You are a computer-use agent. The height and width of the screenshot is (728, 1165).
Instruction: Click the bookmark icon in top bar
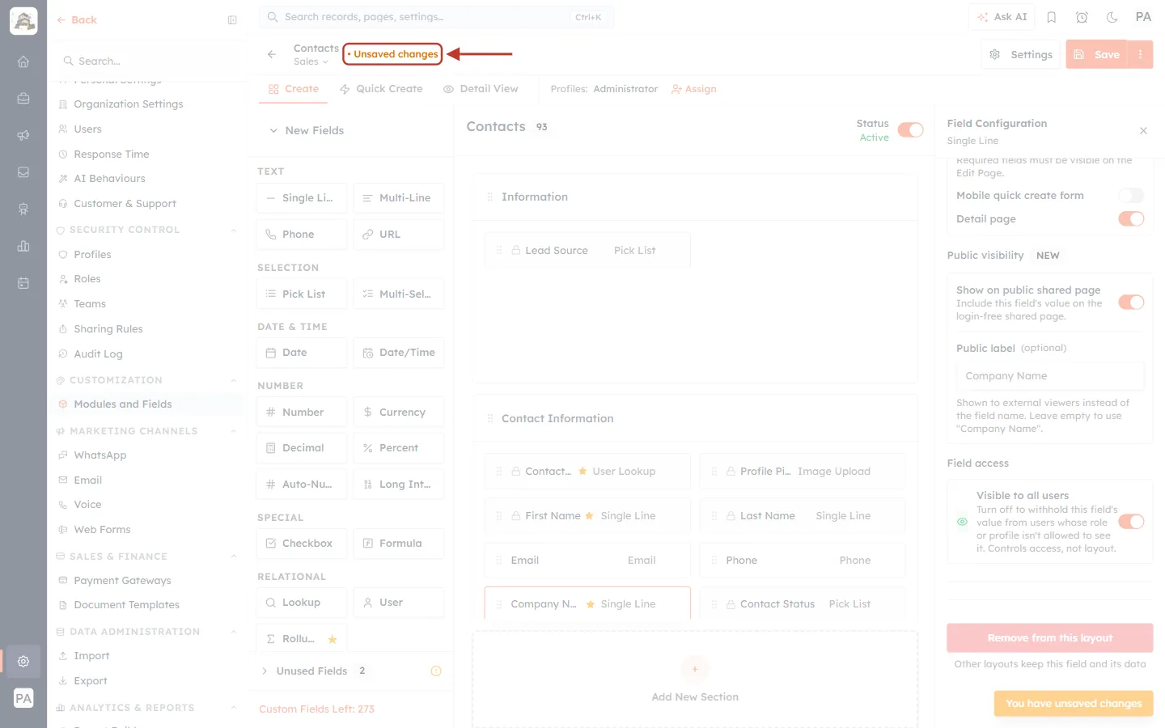pos(1052,17)
